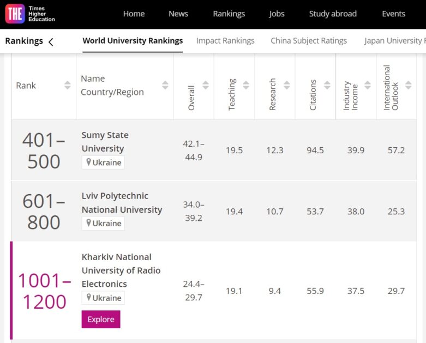Click the Research column header label
The width and height of the screenshot is (426, 343).
click(272, 94)
